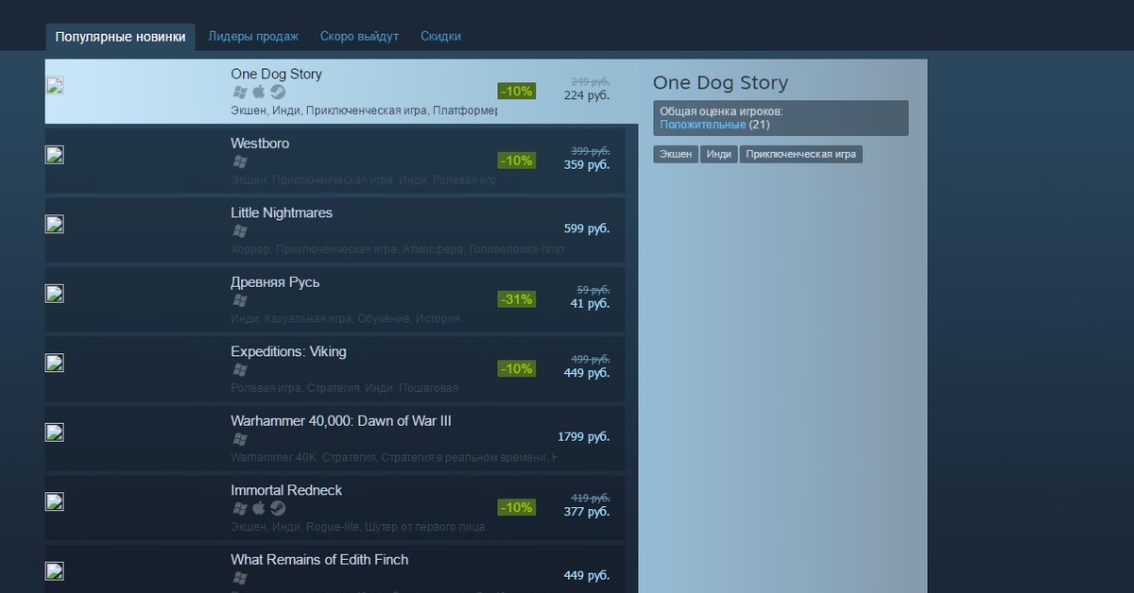Viewport: 1134px width, 593px height.
Task: Click the Инди tag button
Action: click(x=719, y=154)
